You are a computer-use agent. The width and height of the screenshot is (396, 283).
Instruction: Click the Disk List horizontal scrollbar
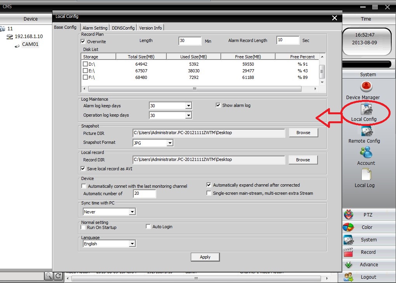pos(194,89)
